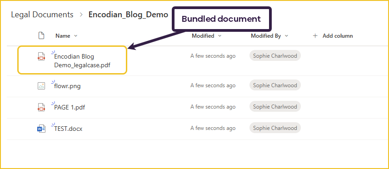Select the PAGE 1.pdf row's modified time cell
Viewport: 389px width, 169px height.
click(x=213, y=107)
